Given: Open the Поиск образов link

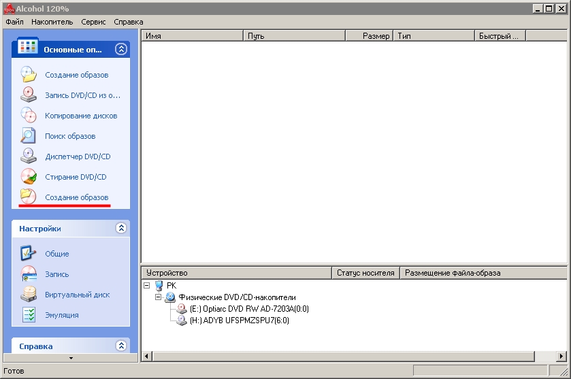Looking at the screenshot, I should coord(70,136).
